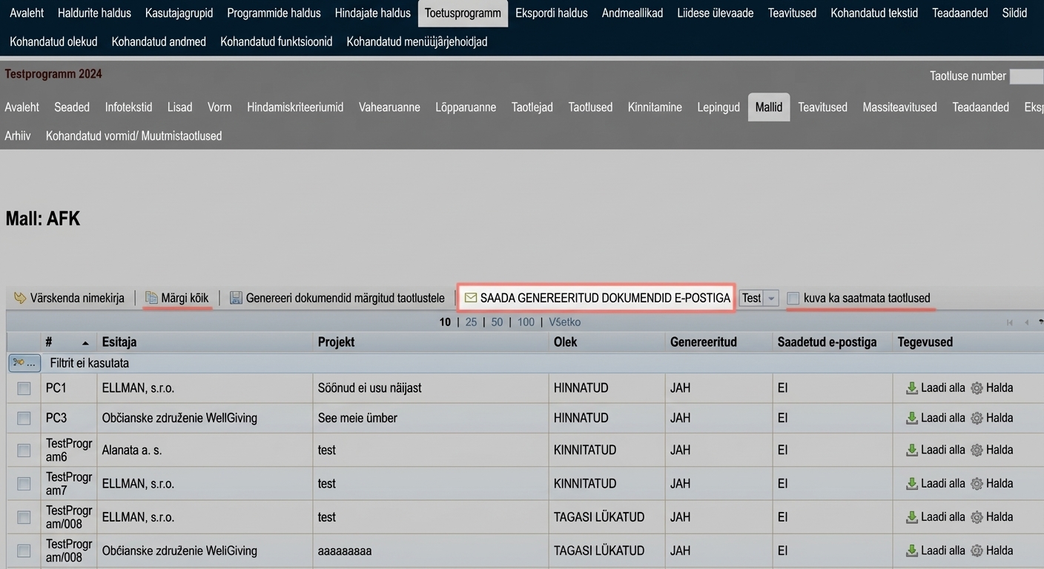Screen dimensions: 1044x569
Task: Open Halda gear for TestProgram7 row
Action: click(991, 483)
